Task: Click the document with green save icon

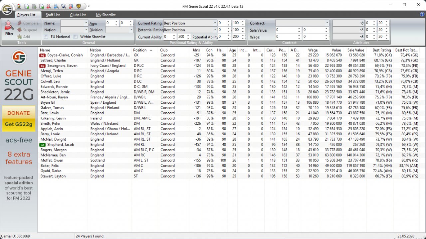Action: click(x=41, y=6)
